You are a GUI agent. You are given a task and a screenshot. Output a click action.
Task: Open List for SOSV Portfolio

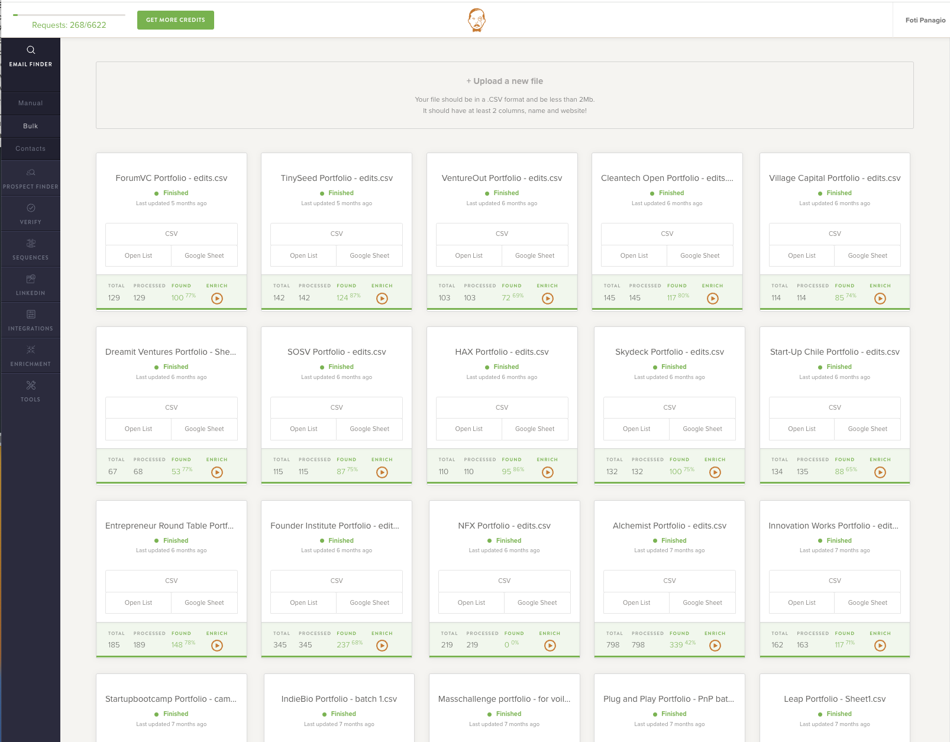click(303, 429)
